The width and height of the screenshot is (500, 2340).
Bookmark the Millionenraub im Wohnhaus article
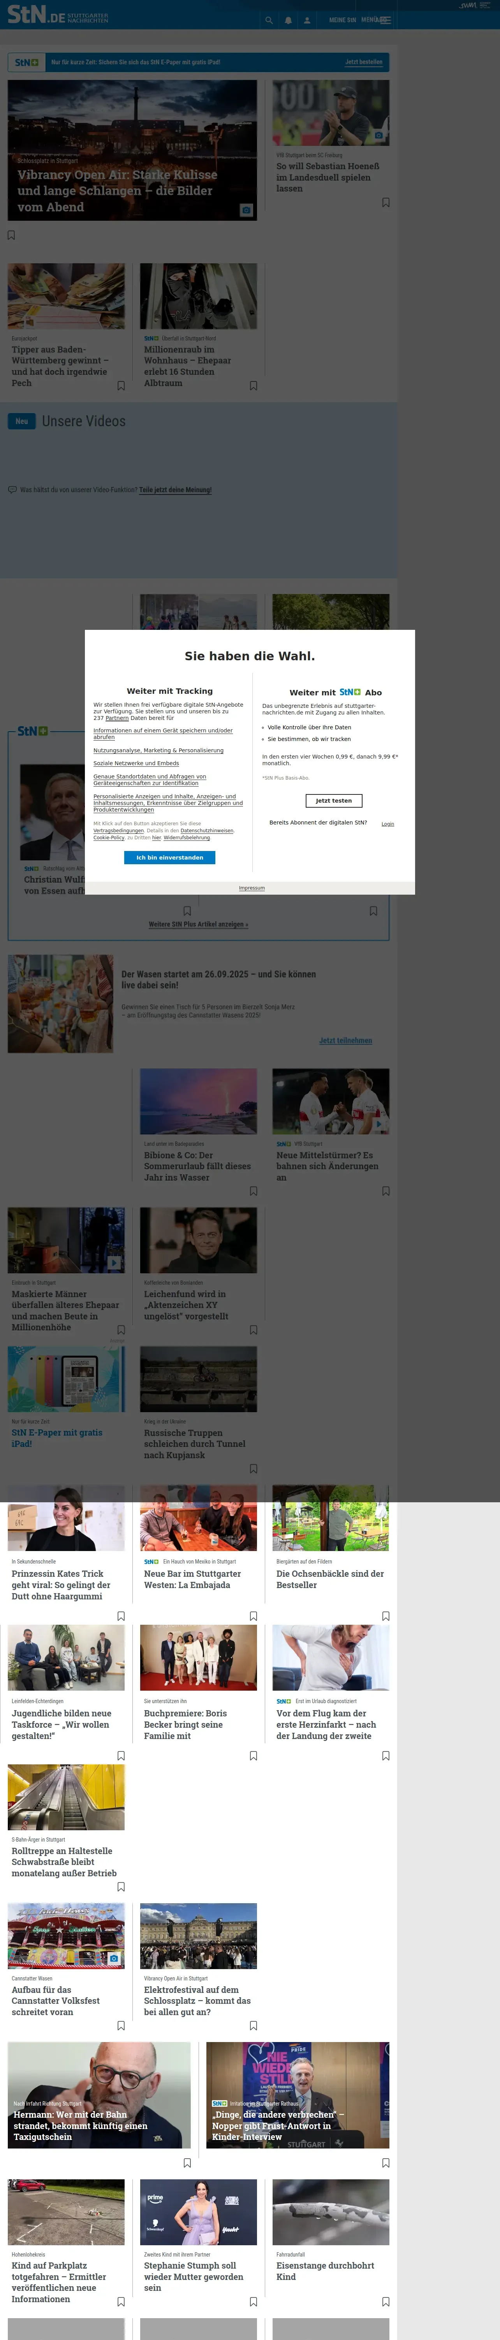pos(253,386)
